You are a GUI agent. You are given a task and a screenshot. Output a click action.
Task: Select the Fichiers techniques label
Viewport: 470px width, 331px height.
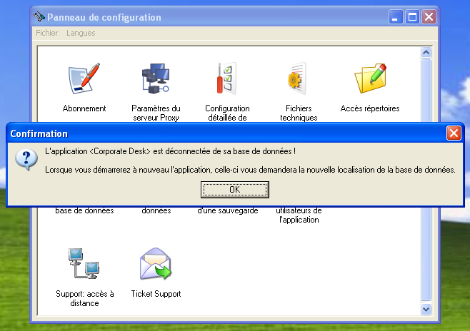299,113
